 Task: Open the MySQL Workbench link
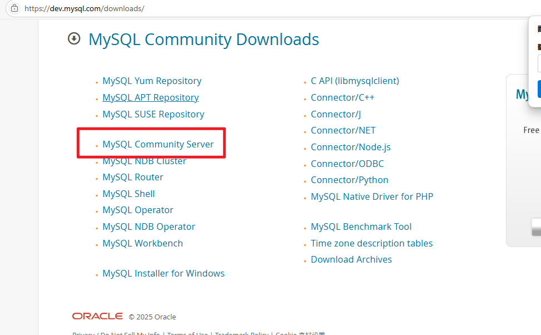[x=142, y=243]
